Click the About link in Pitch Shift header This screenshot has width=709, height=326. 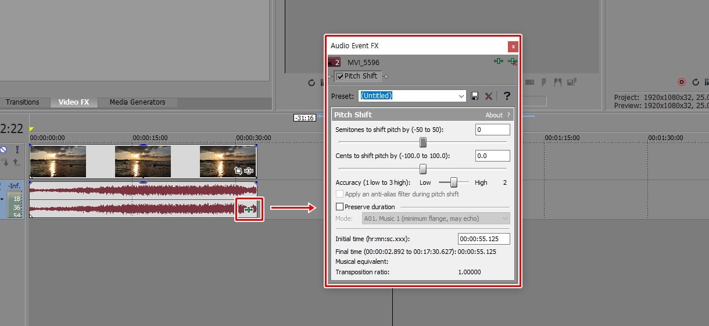tap(494, 115)
